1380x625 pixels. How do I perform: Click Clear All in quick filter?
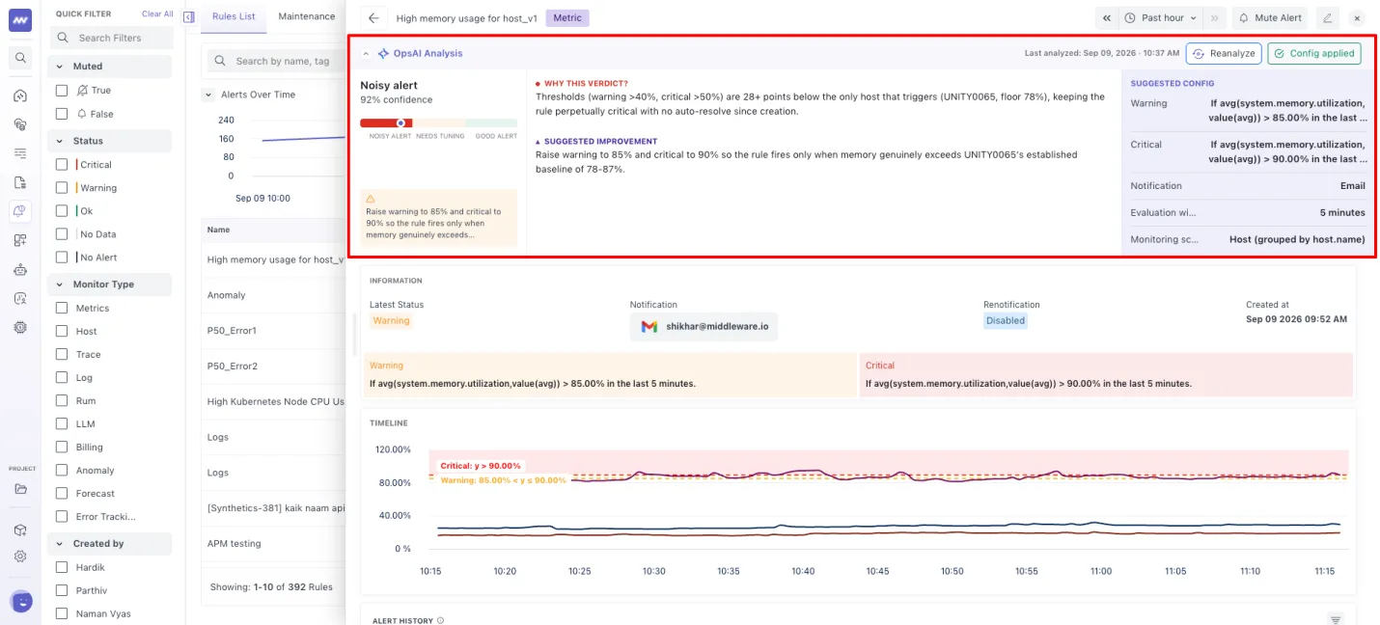pos(157,14)
